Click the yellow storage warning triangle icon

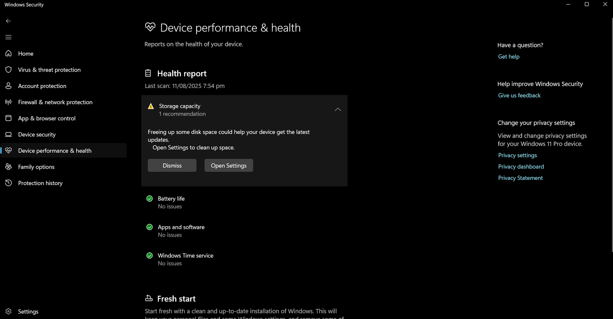click(151, 106)
